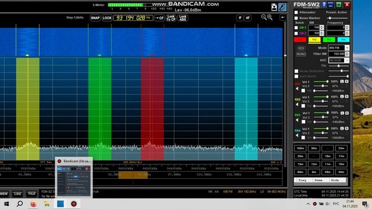
Task: Click the blue Elad 'e' logo icon
Action: click(282, 7)
